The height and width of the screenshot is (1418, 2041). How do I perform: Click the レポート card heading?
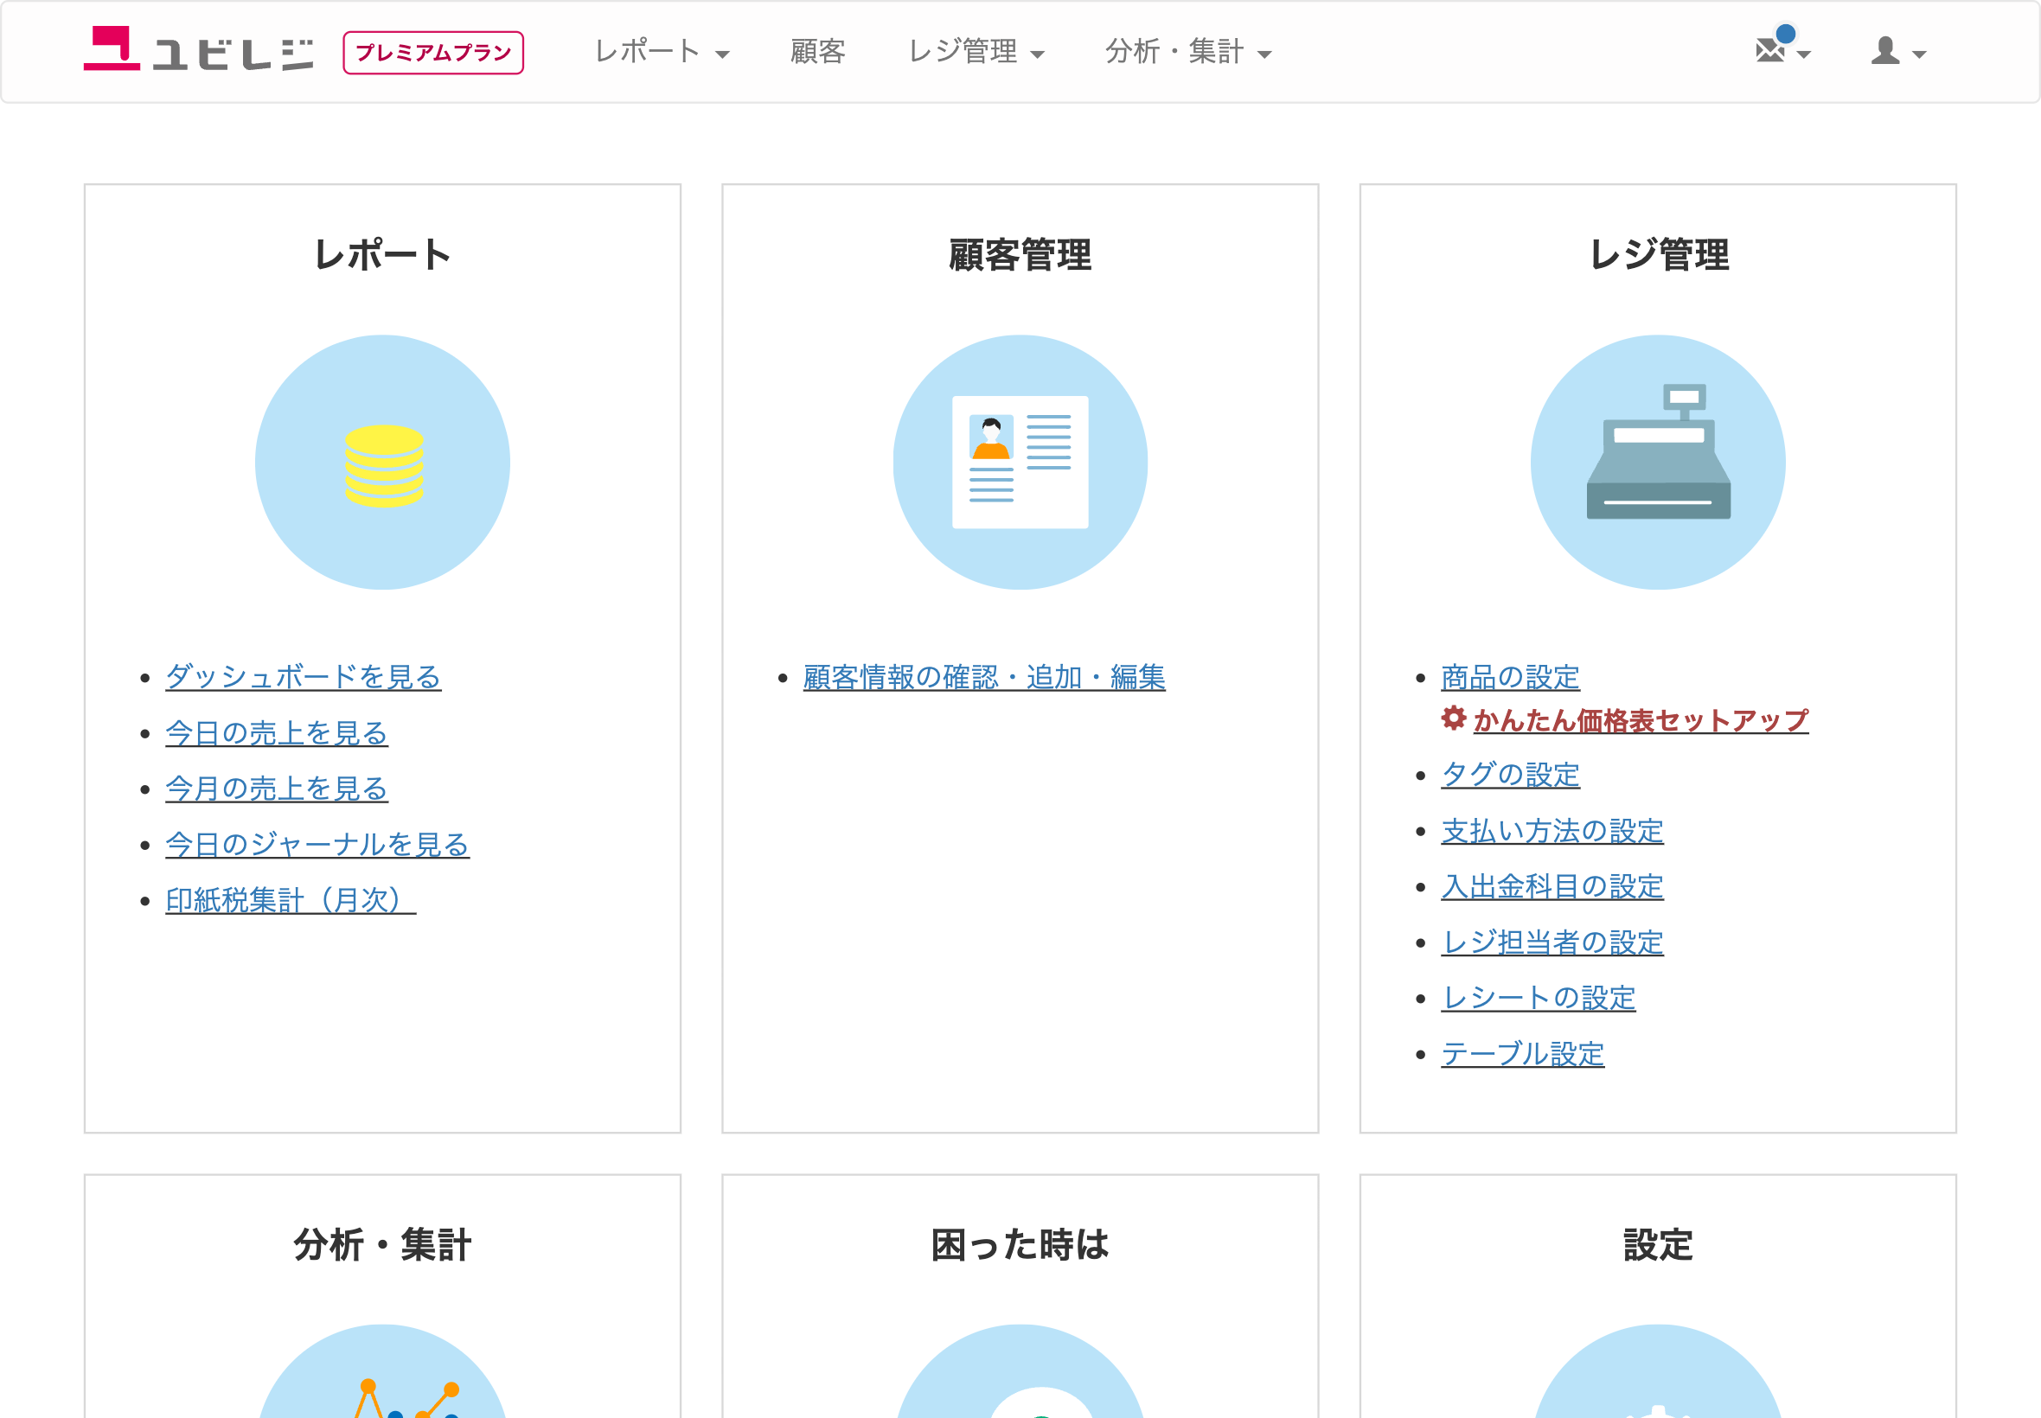383,254
